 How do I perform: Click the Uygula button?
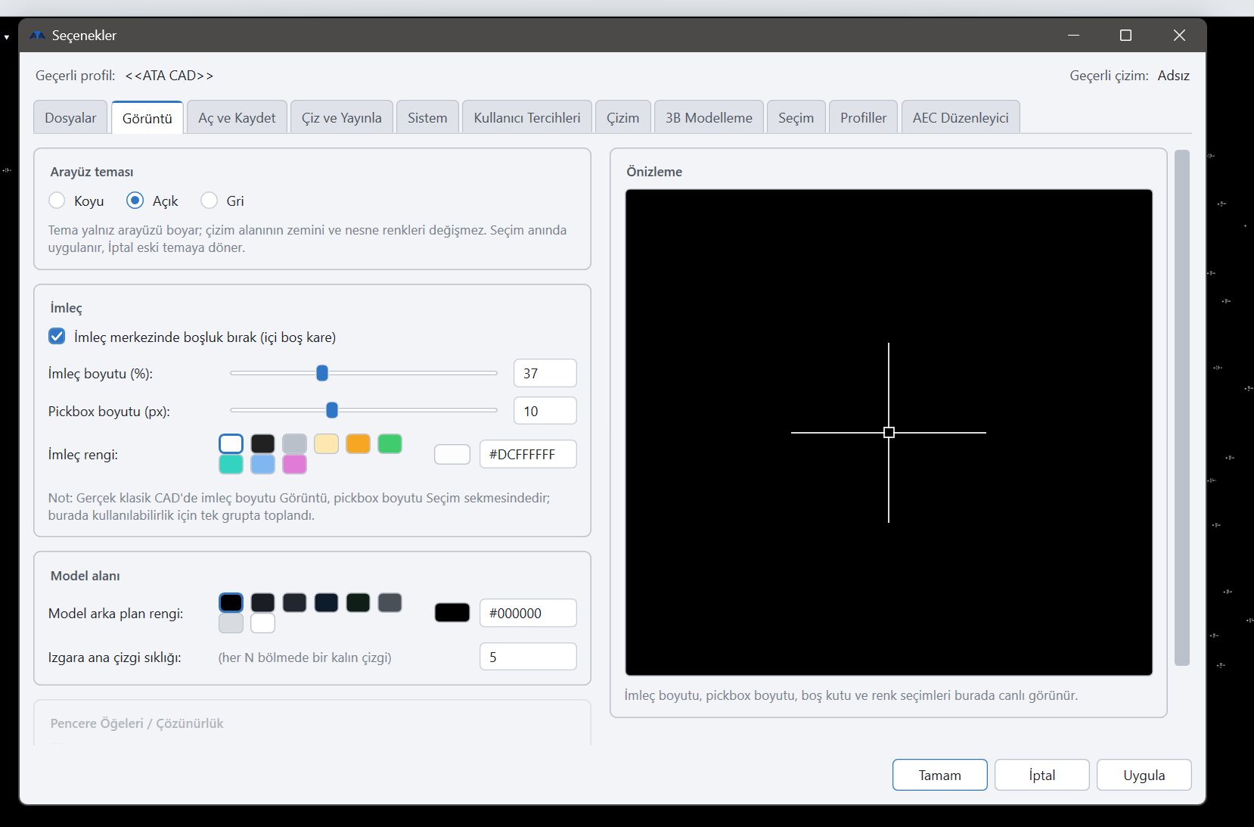[x=1144, y=775]
